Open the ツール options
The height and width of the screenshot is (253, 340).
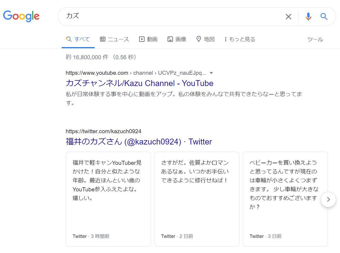[x=315, y=39]
